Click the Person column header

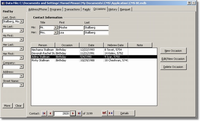coord(43,45)
